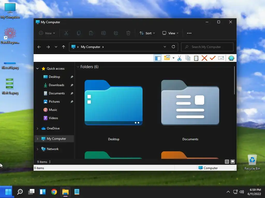Unpin Desktop using its pin icon
The height and width of the screenshot is (198, 265).
point(72,77)
